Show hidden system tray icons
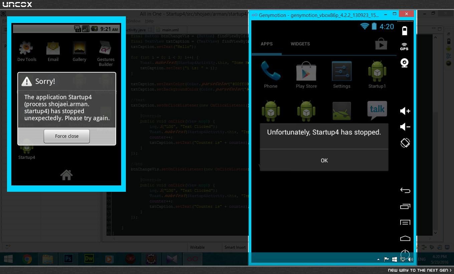Image resolution: width=454 pixels, height=274 pixels. [378, 259]
